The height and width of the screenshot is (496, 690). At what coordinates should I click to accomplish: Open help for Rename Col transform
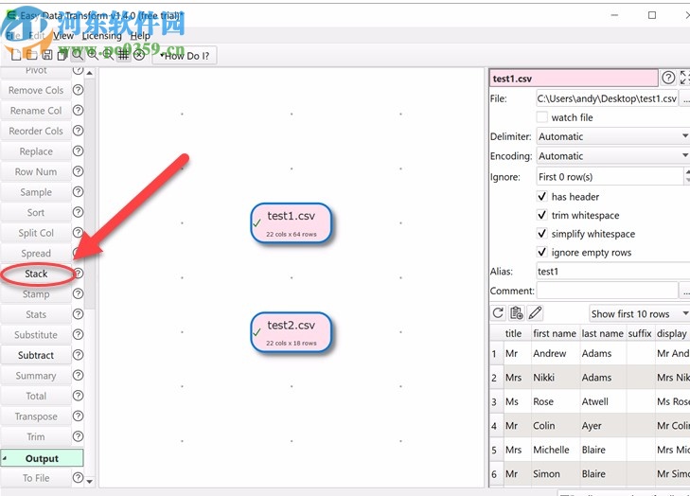[x=78, y=110]
